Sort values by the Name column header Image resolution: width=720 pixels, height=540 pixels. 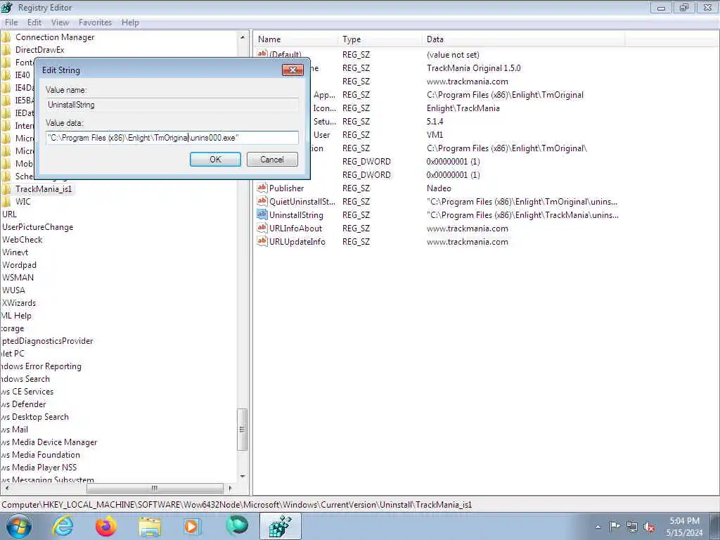[x=296, y=39]
